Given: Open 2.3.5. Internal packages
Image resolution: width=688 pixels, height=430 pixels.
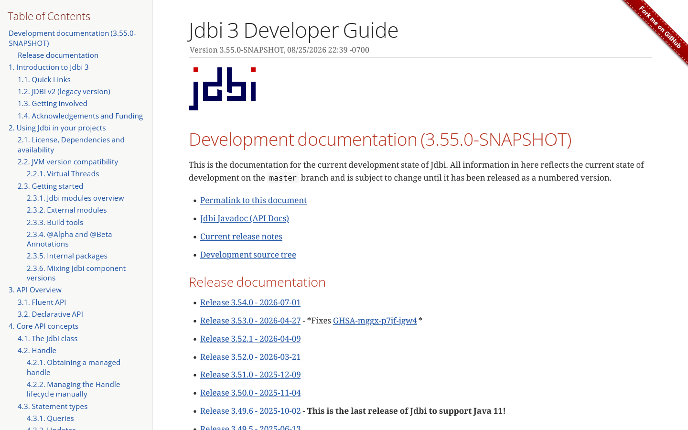Looking at the screenshot, I should pos(67,256).
